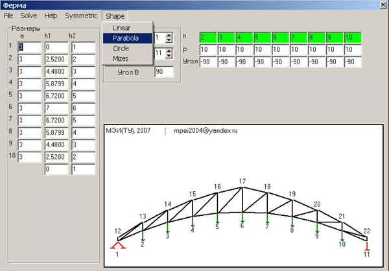389x271 pixels.
Task: Click the row 2 h2 field
Action: click(84, 59)
